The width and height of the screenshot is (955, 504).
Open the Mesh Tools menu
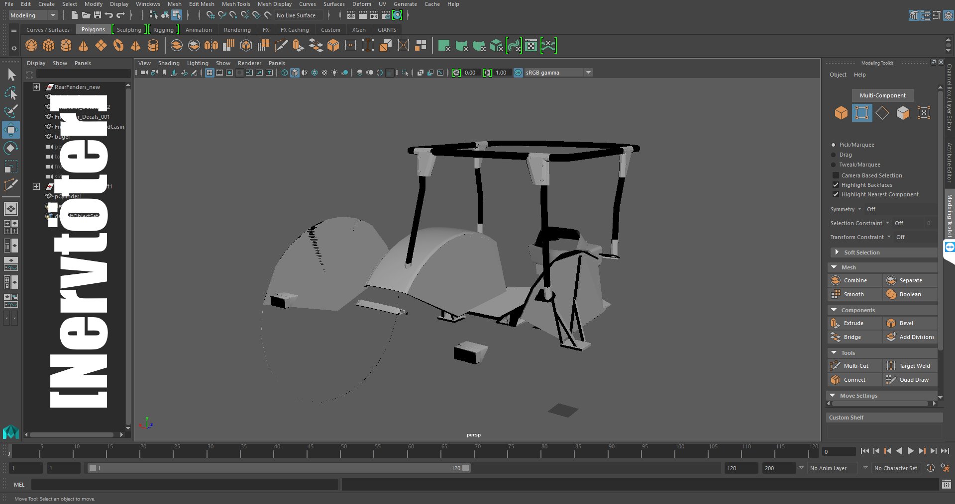coord(235,4)
